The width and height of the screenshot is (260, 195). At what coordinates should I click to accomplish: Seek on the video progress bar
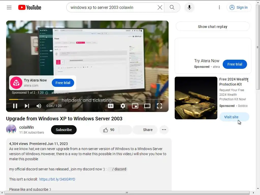click(87, 99)
